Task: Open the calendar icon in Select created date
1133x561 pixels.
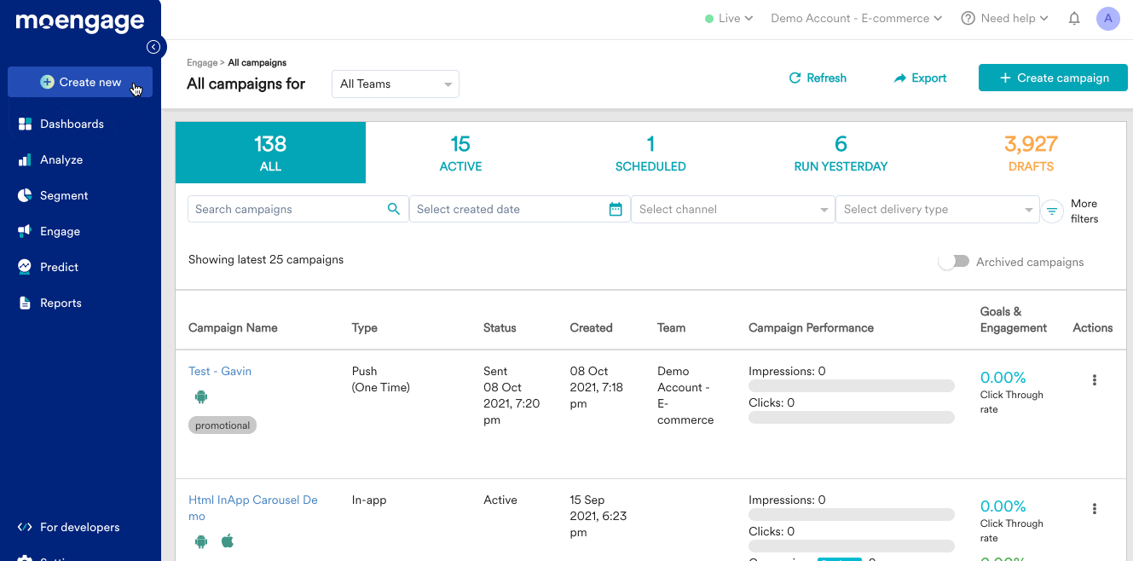Action: click(616, 209)
